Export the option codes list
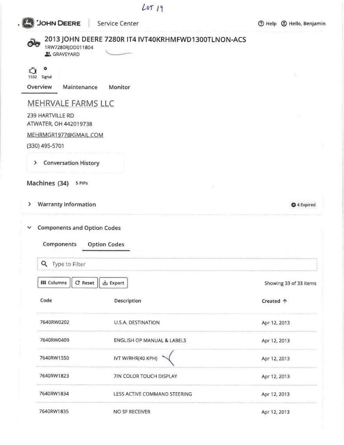This screenshot has height=445, width=344. click(x=113, y=283)
